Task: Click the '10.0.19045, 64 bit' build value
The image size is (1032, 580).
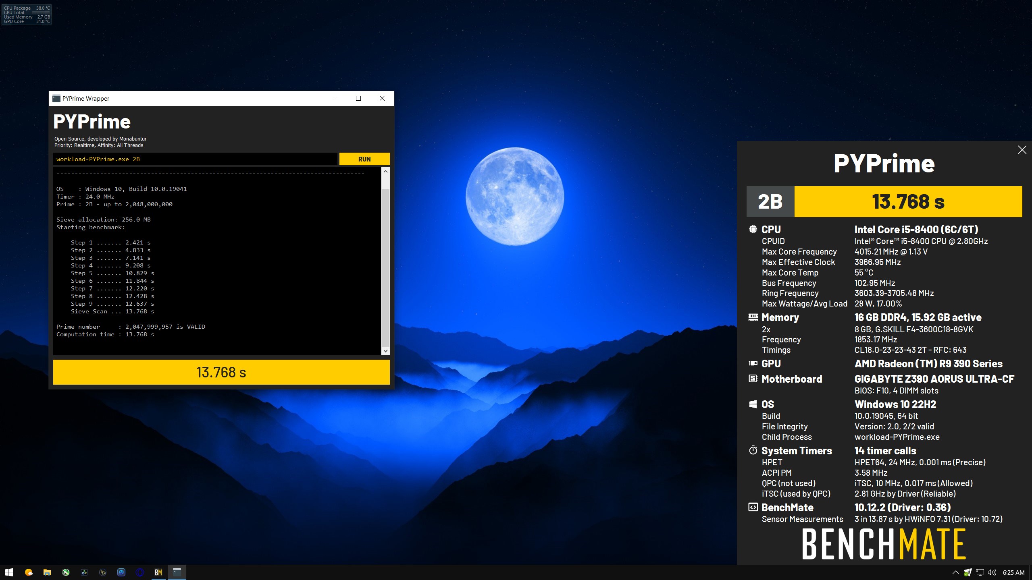Action: pos(886,416)
